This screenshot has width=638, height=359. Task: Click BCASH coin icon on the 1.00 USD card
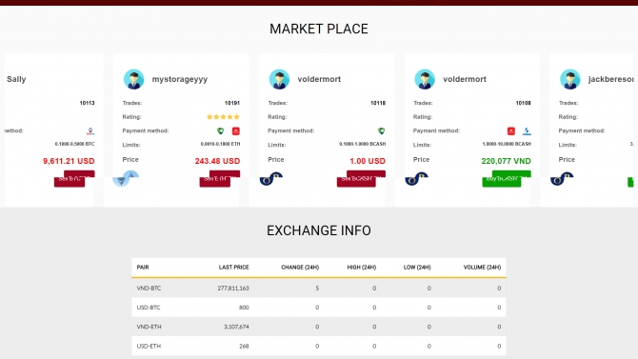[x=271, y=179]
